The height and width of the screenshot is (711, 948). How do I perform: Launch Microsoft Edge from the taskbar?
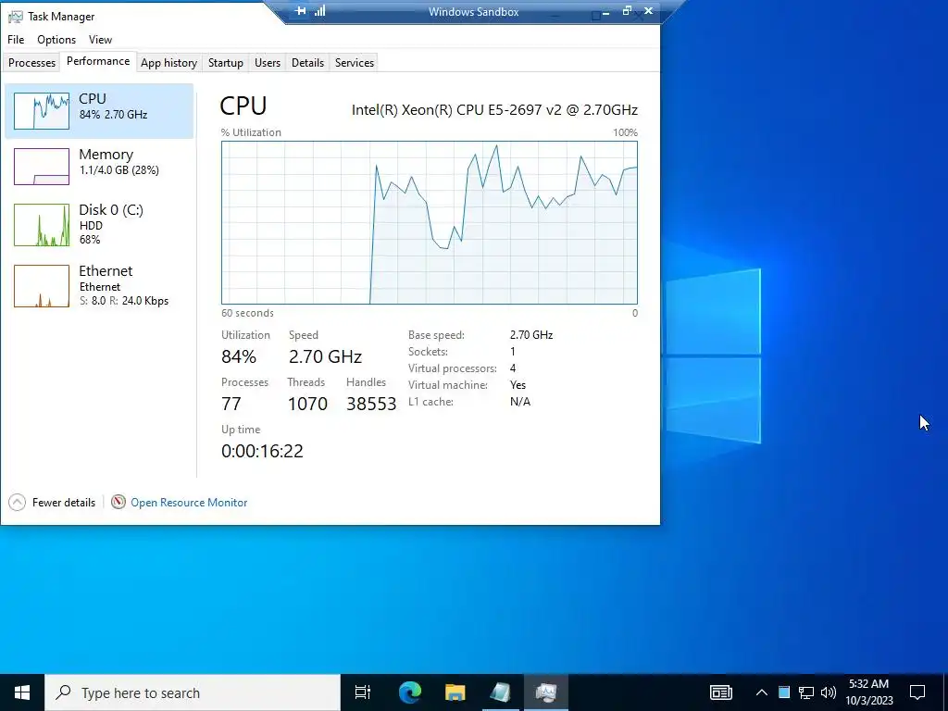coord(410,692)
